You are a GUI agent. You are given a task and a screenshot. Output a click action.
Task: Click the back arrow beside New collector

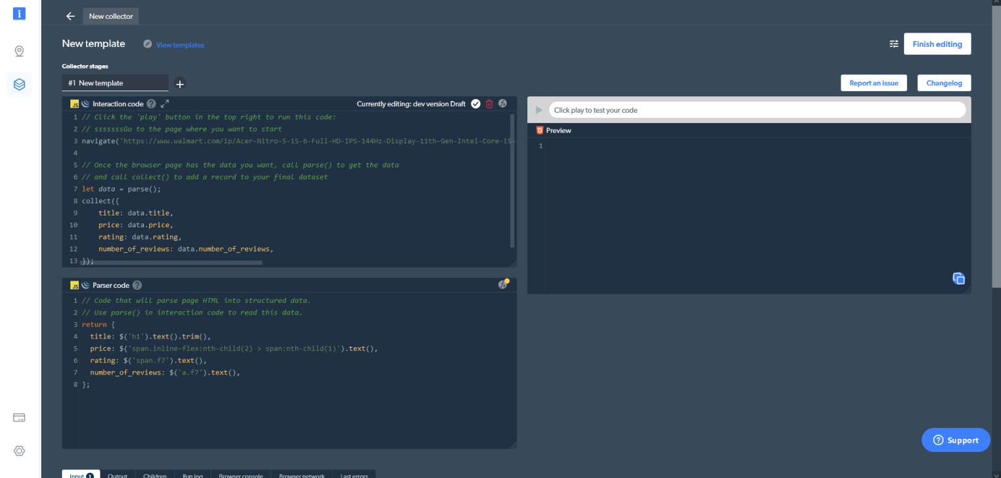click(x=70, y=16)
